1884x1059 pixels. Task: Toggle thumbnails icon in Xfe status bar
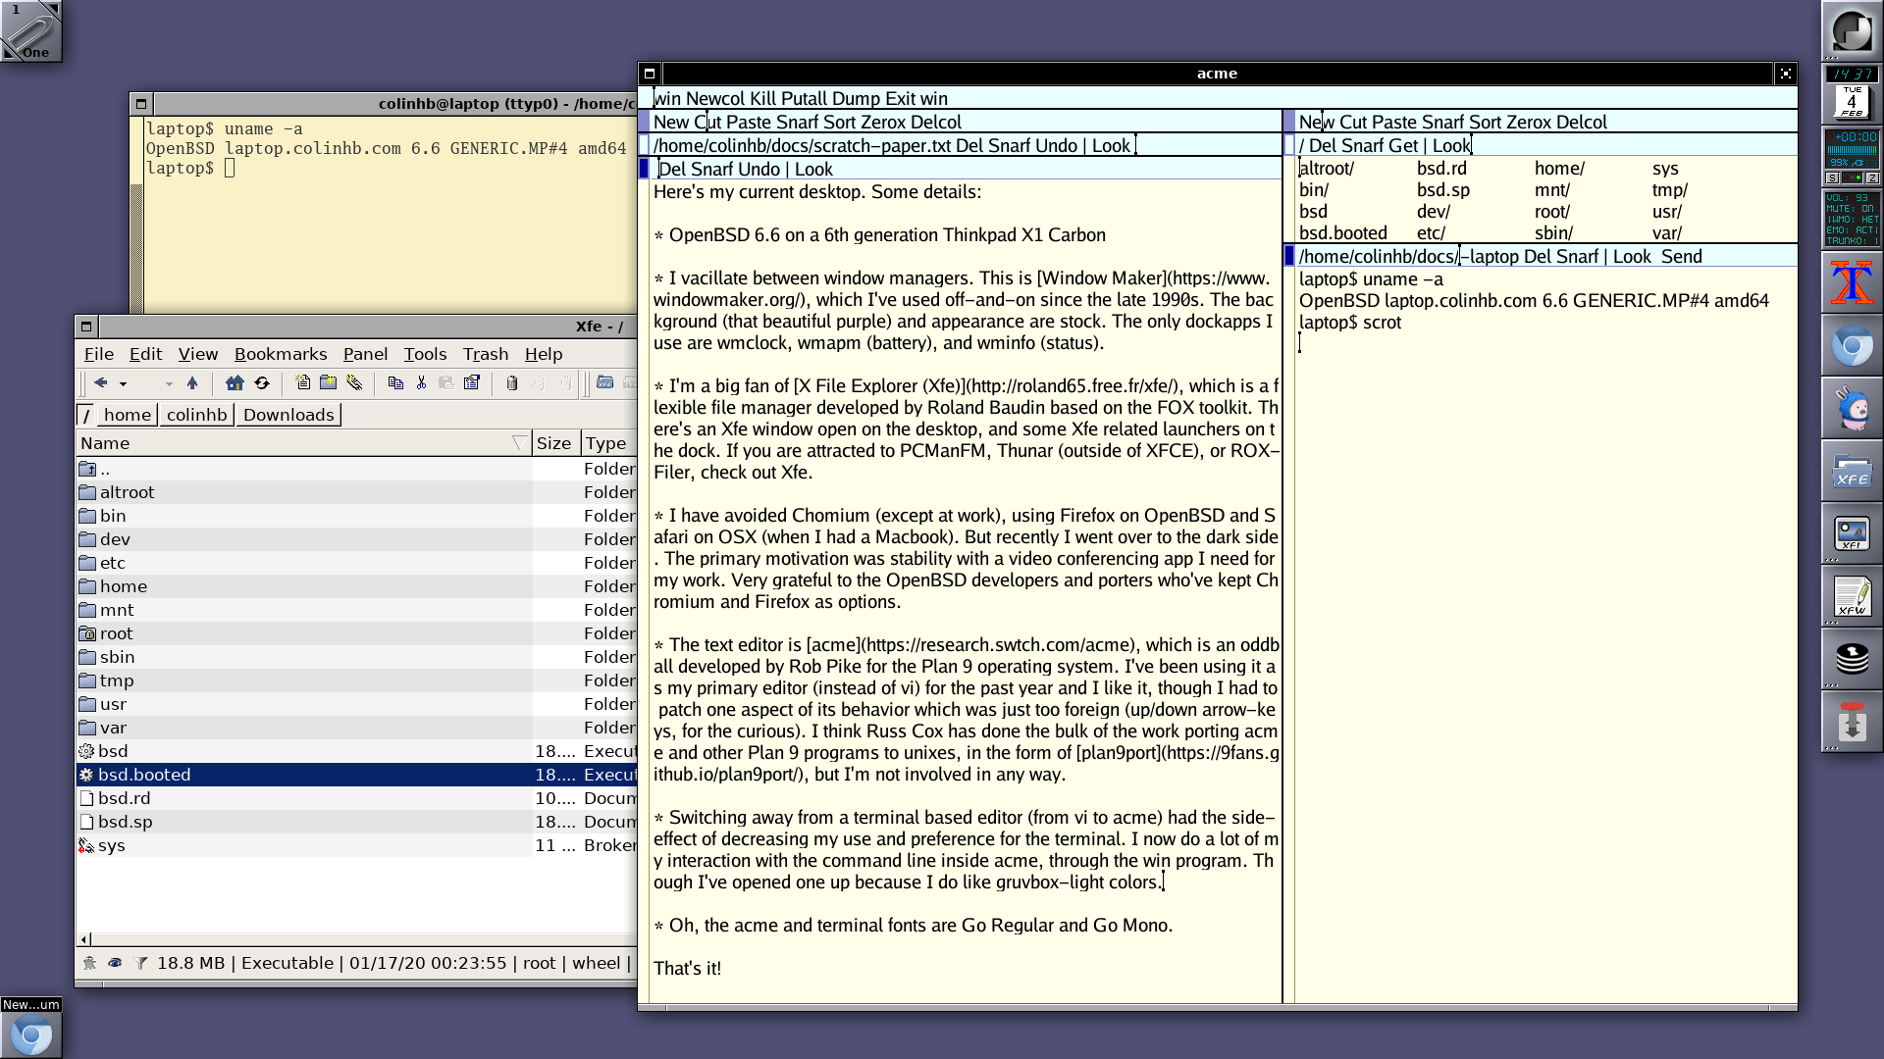[x=89, y=963]
